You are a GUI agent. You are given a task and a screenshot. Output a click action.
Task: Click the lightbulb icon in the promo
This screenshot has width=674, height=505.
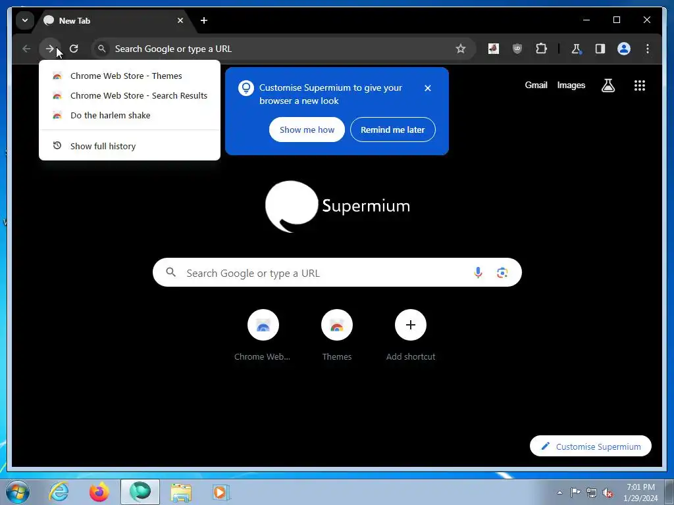(x=246, y=88)
